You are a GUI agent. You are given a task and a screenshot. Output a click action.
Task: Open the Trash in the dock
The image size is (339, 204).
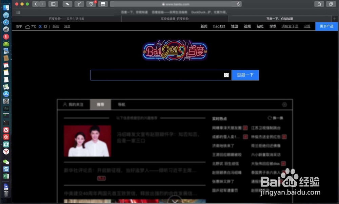(x=6, y=194)
